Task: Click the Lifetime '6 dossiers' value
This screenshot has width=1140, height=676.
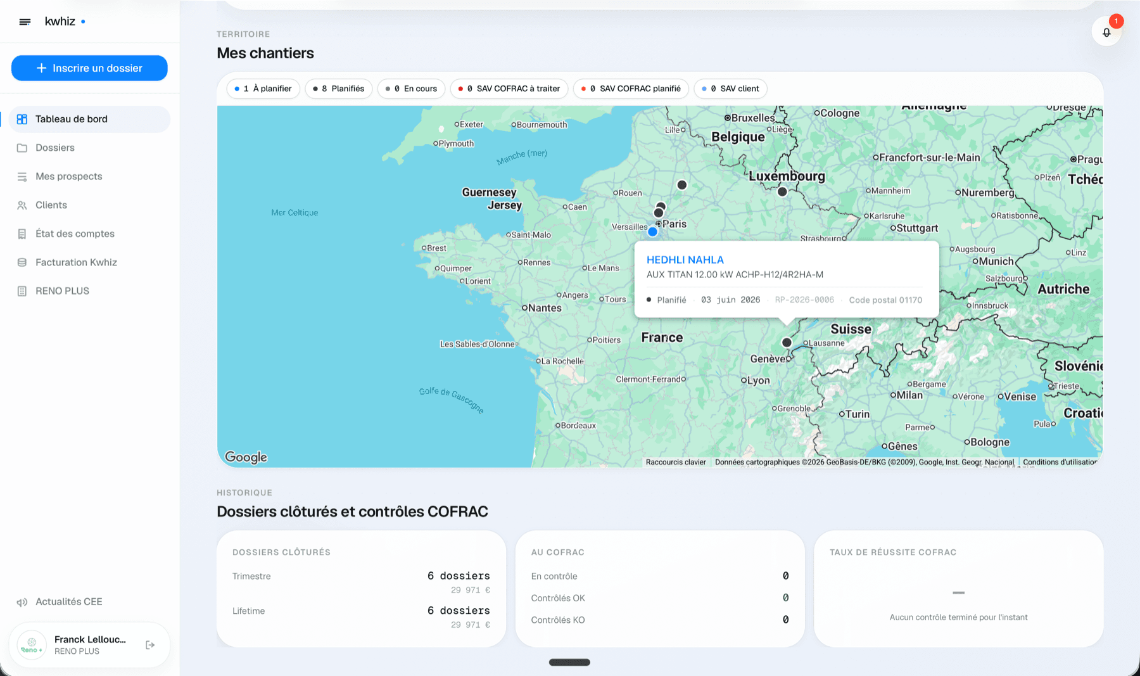Action: coord(459,611)
